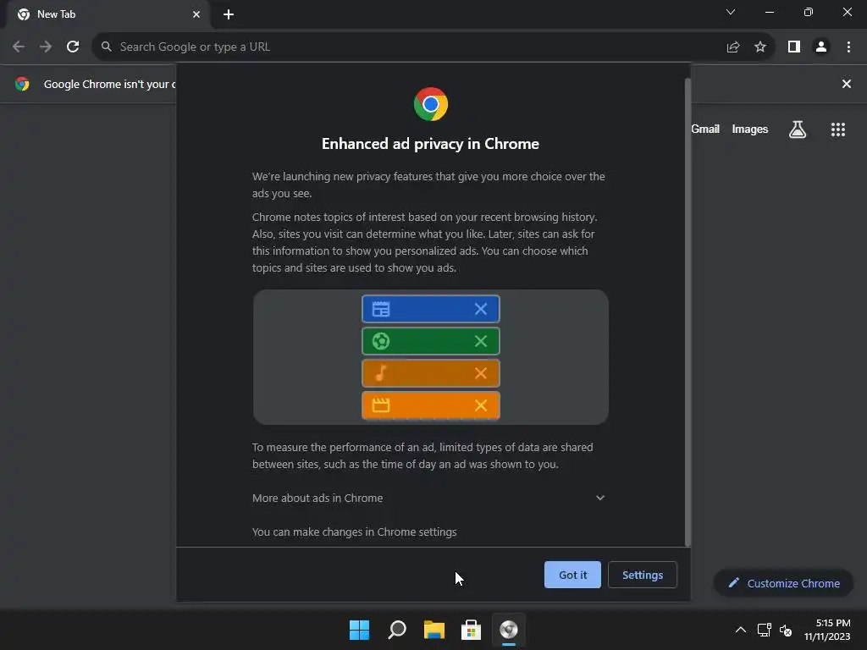Toggle the side panel icon
Screen dimensions: 867x650
pyautogui.click(x=794, y=47)
